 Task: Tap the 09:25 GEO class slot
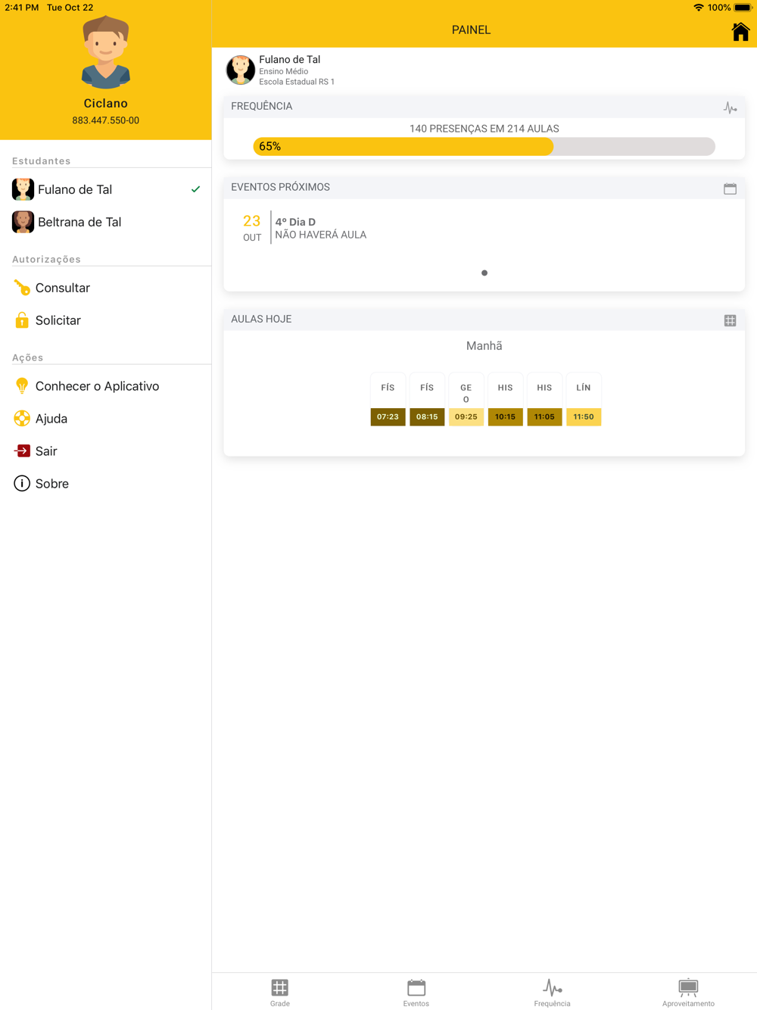click(x=466, y=400)
